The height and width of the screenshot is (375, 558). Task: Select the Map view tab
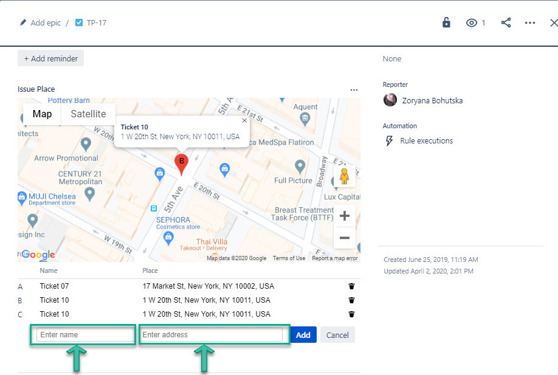tap(42, 114)
